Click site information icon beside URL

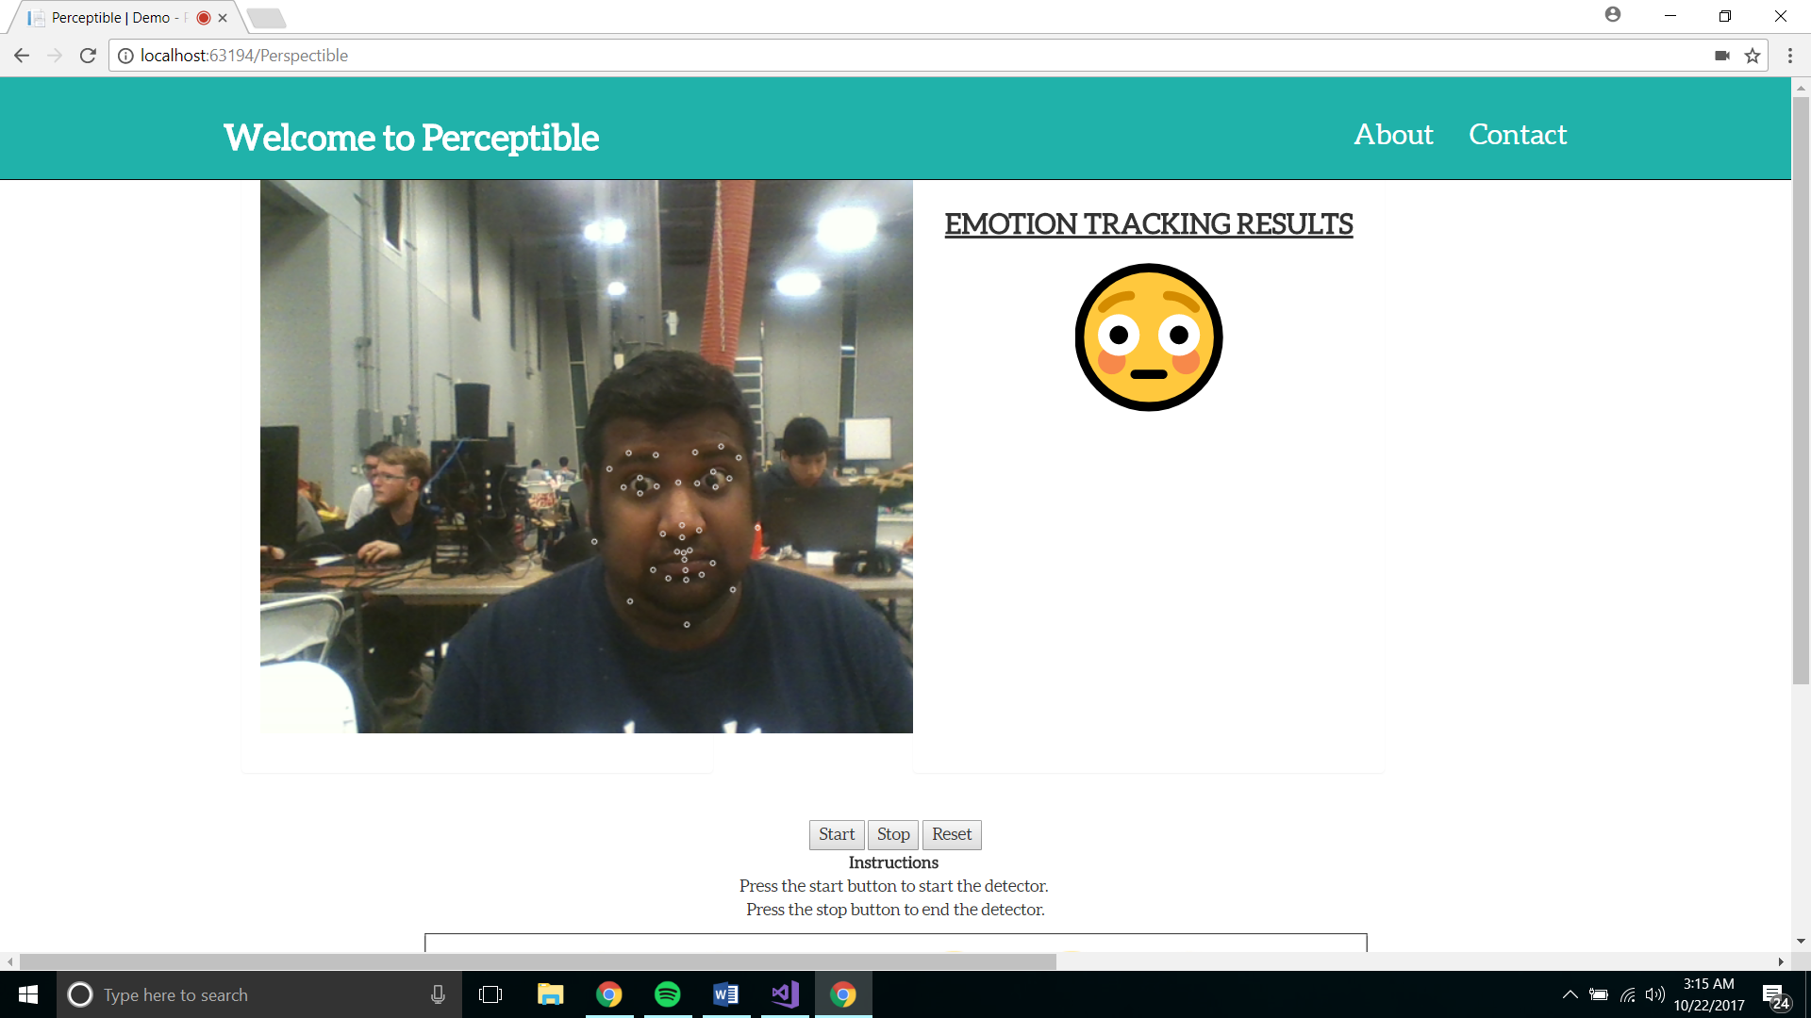[x=125, y=56]
